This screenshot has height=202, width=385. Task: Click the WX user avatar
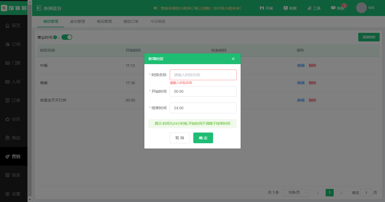[x=361, y=8]
